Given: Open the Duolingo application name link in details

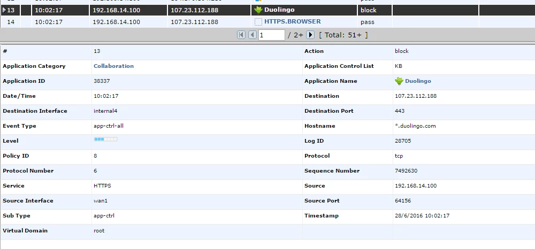Looking at the screenshot, I should (418, 81).
